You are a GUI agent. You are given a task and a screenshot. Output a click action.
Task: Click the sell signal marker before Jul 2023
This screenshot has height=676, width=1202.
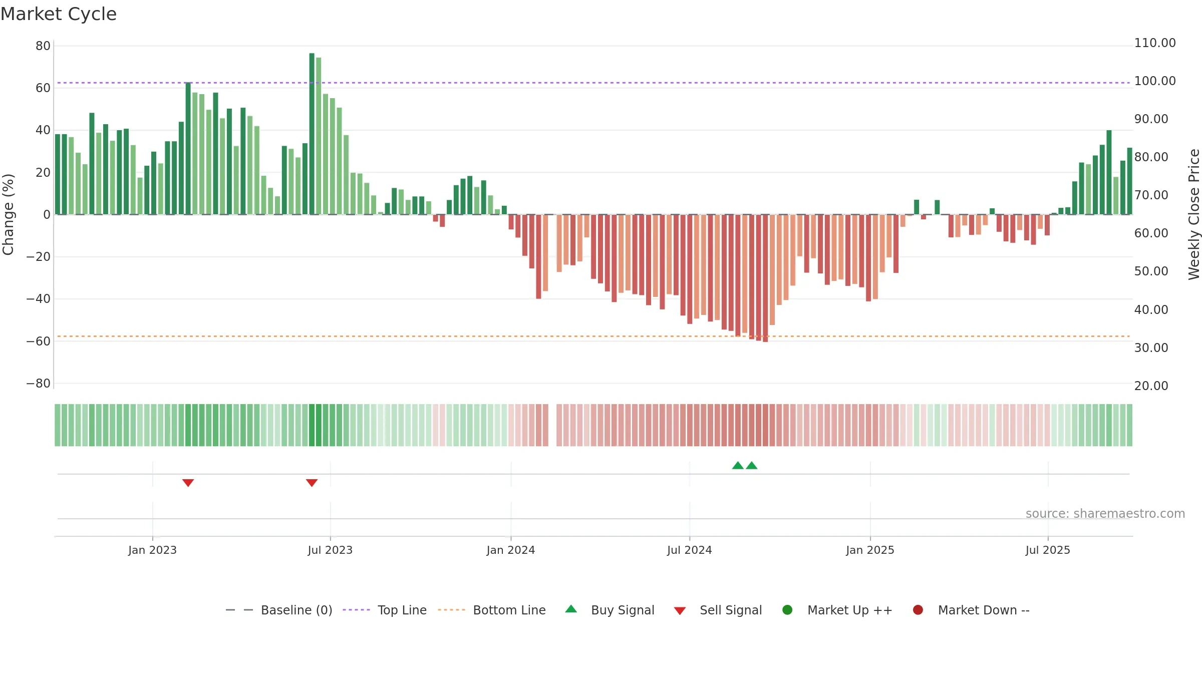pos(312,483)
